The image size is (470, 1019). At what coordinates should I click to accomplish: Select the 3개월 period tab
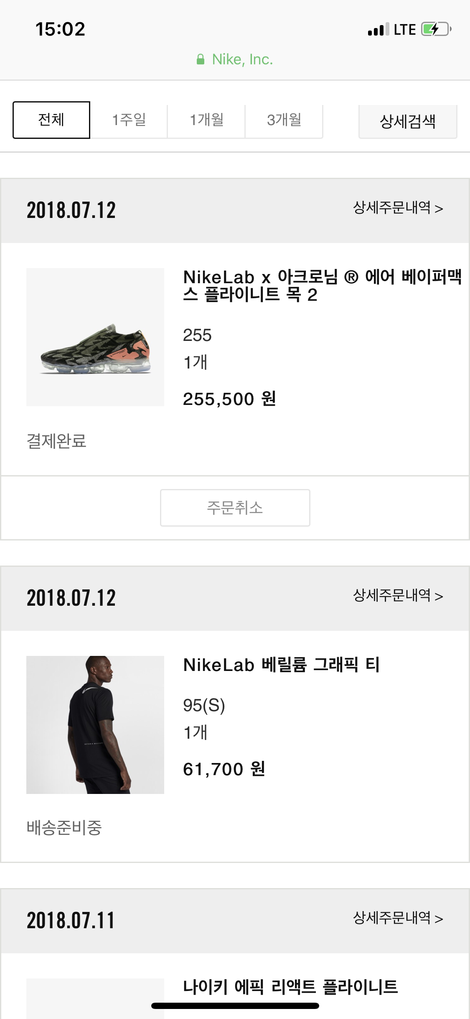coord(284,120)
